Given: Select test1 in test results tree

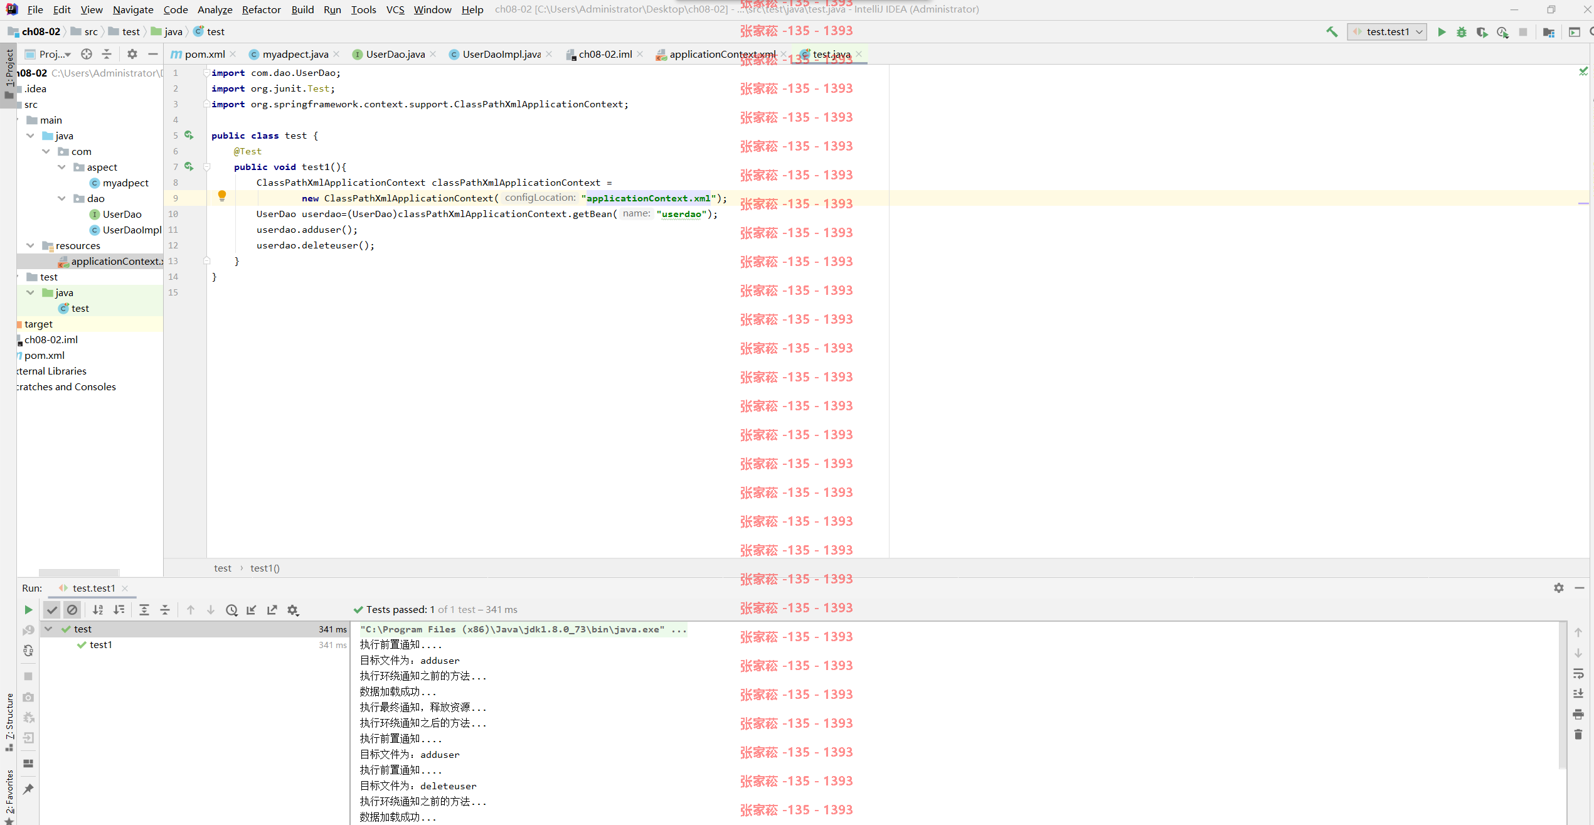Looking at the screenshot, I should [x=100, y=645].
